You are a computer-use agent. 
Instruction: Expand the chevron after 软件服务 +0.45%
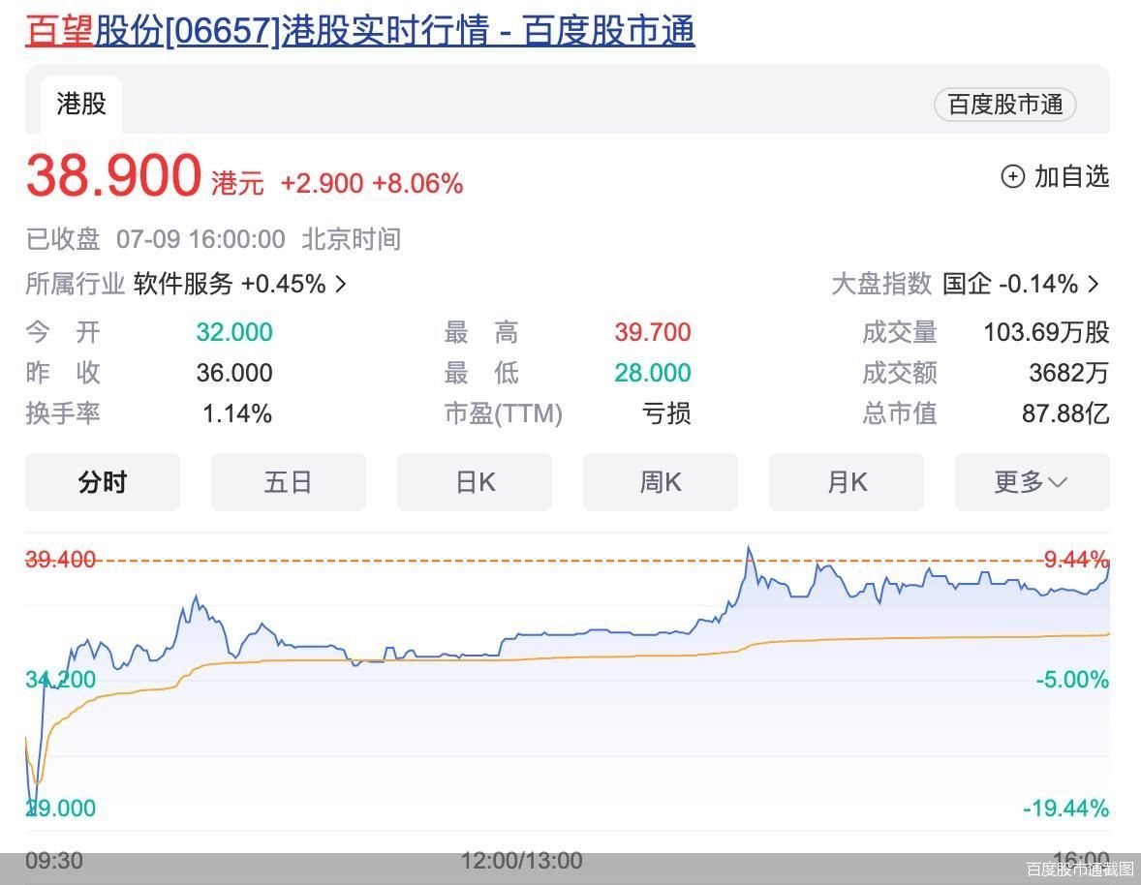[x=341, y=285]
